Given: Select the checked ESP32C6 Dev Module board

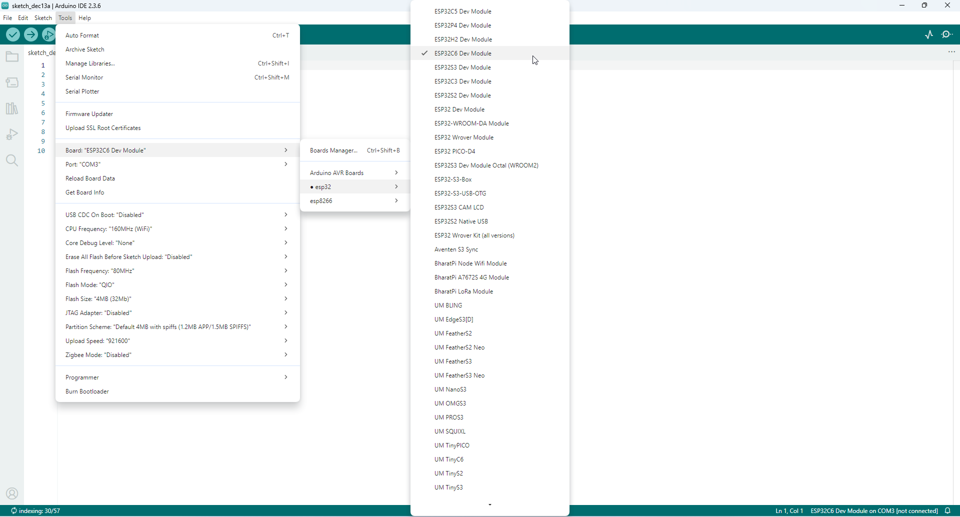Looking at the screenshot, I should click(x=462, y=53).
